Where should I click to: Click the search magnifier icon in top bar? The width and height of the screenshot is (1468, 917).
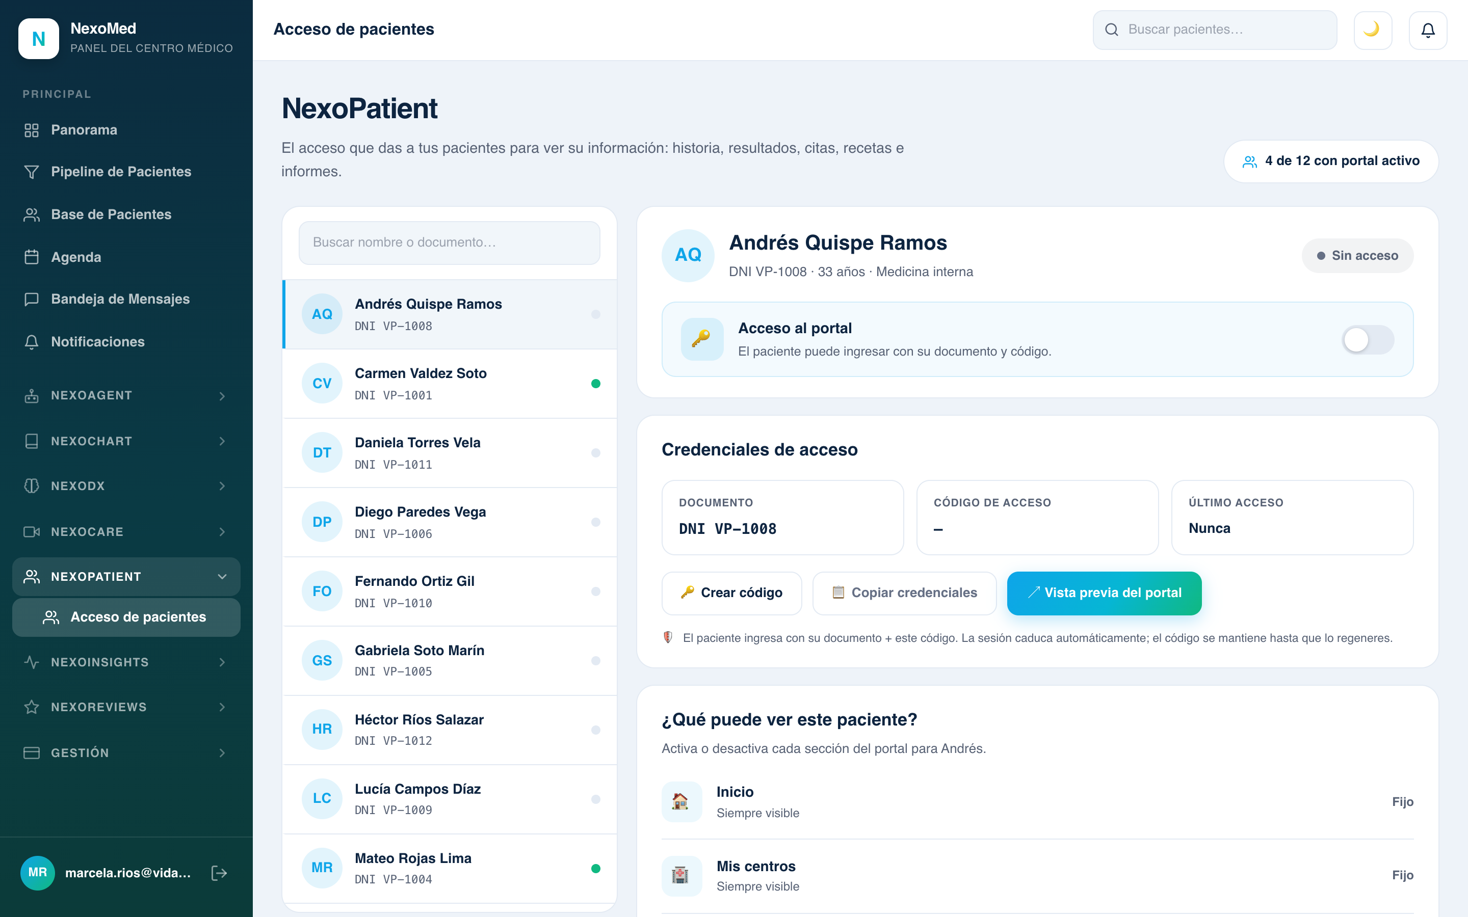[1111, 30]
